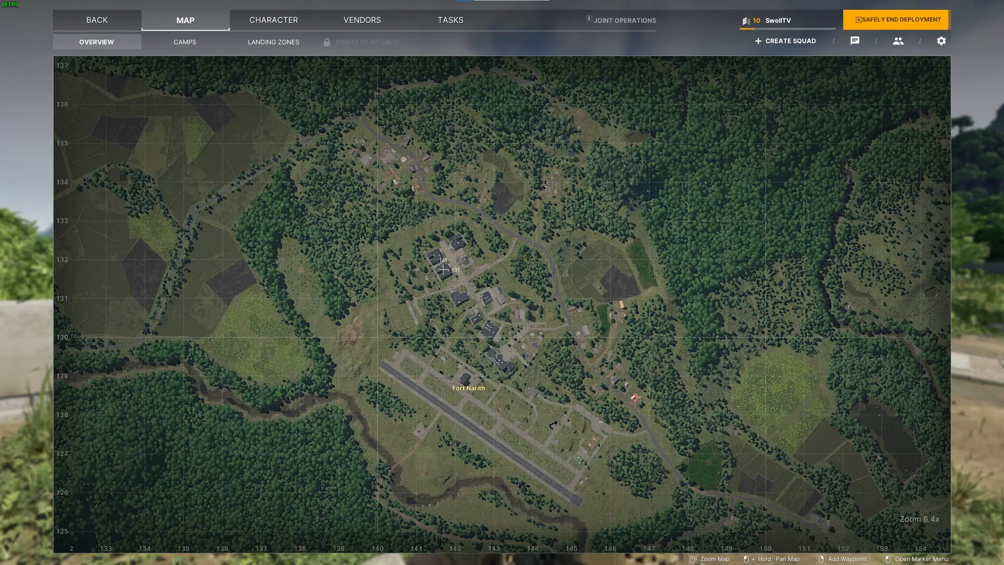
Task: Click the Joint Operations label
Action: (624, 20)
